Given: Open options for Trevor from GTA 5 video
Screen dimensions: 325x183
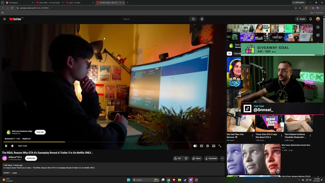Looking at the screenshot, I should [281, 135].
